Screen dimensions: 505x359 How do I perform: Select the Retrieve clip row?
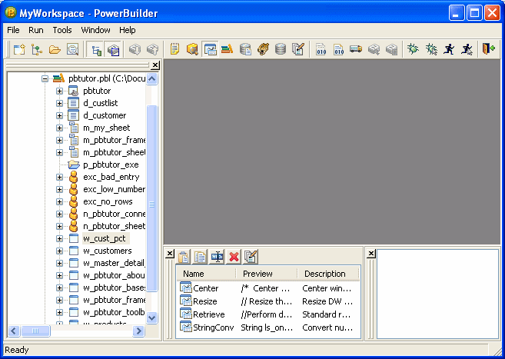268,314
